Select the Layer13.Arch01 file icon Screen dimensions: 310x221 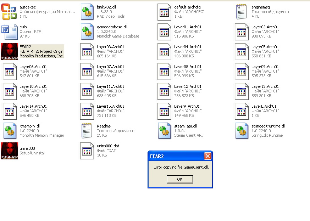(242, 91)
